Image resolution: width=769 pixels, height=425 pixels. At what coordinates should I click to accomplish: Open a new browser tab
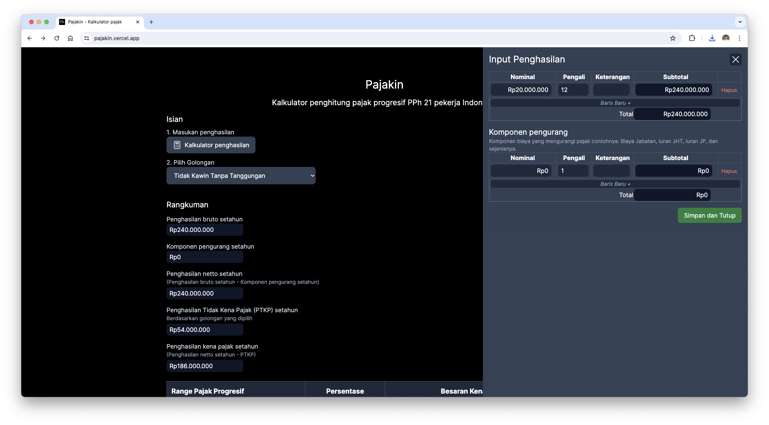(151, 22)
